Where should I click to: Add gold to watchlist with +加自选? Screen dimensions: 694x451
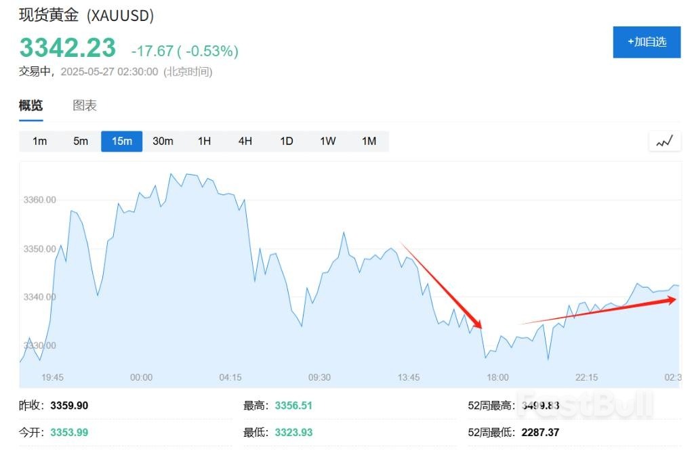pos(647,42)
